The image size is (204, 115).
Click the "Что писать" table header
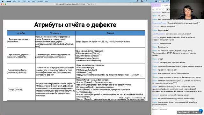pyautogui.click(x=55, y=33)
